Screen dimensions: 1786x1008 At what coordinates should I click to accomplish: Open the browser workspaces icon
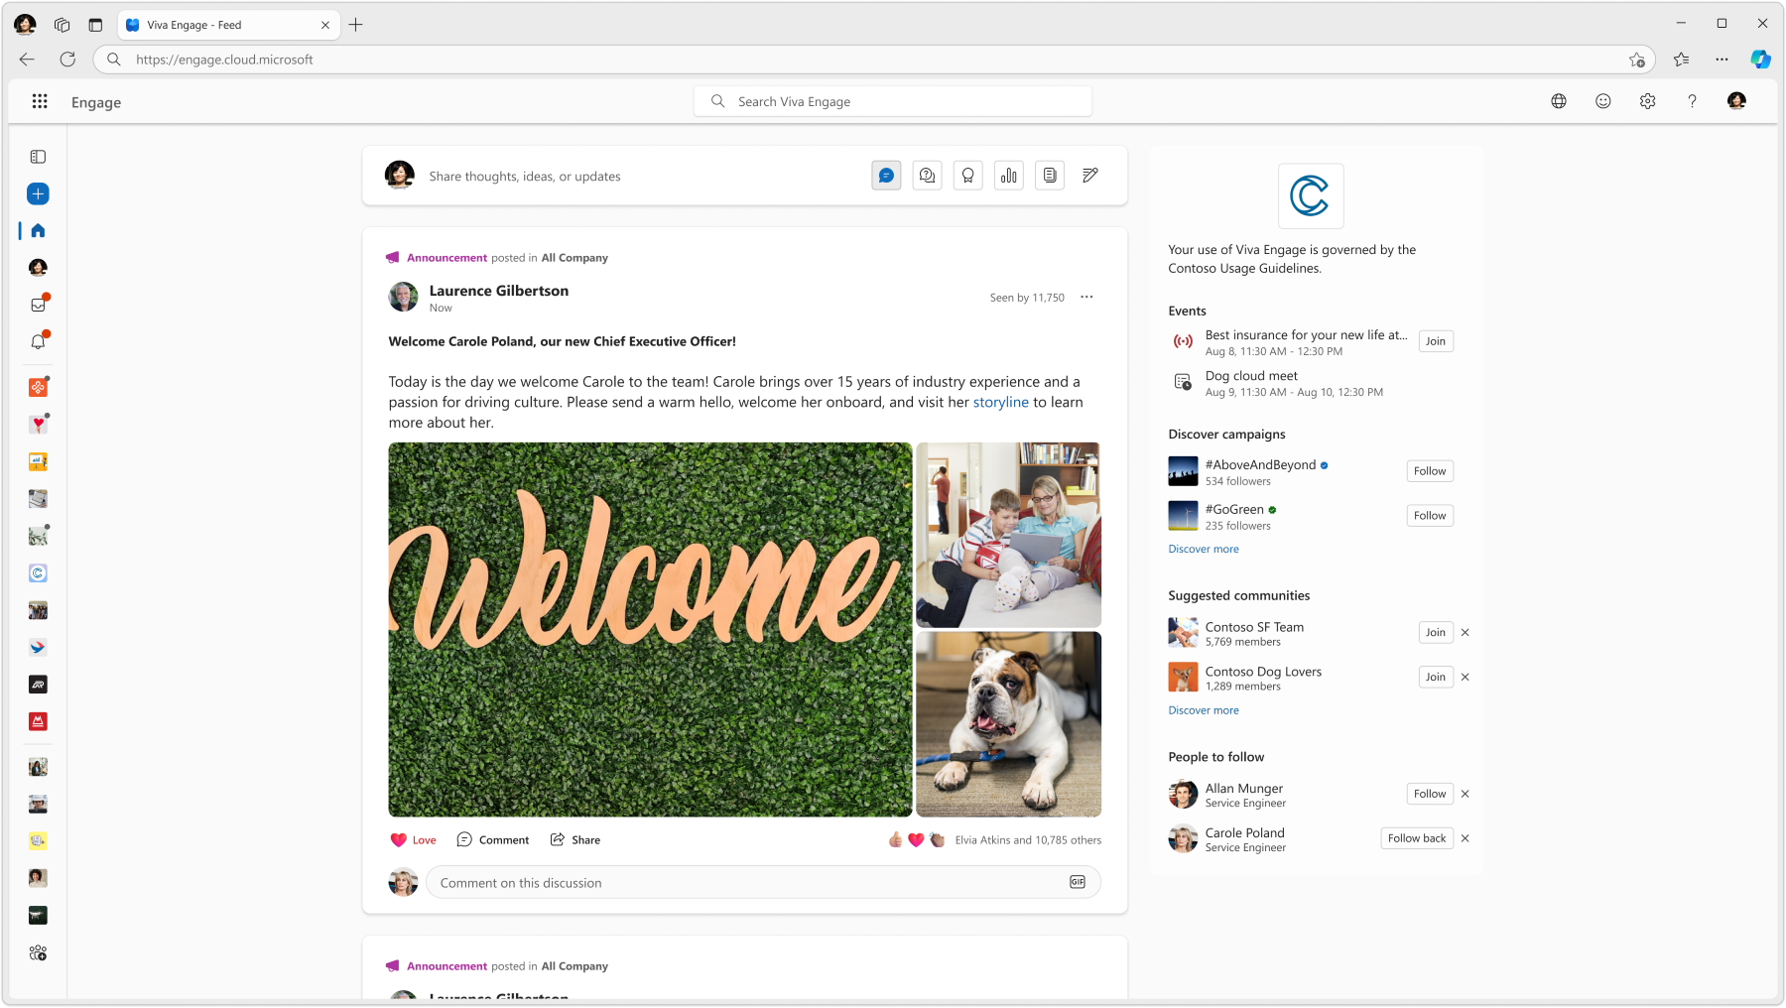click(x=62, y=25)
